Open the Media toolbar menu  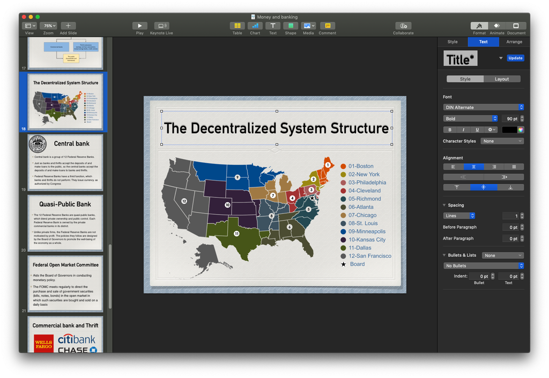coord(308,26)
